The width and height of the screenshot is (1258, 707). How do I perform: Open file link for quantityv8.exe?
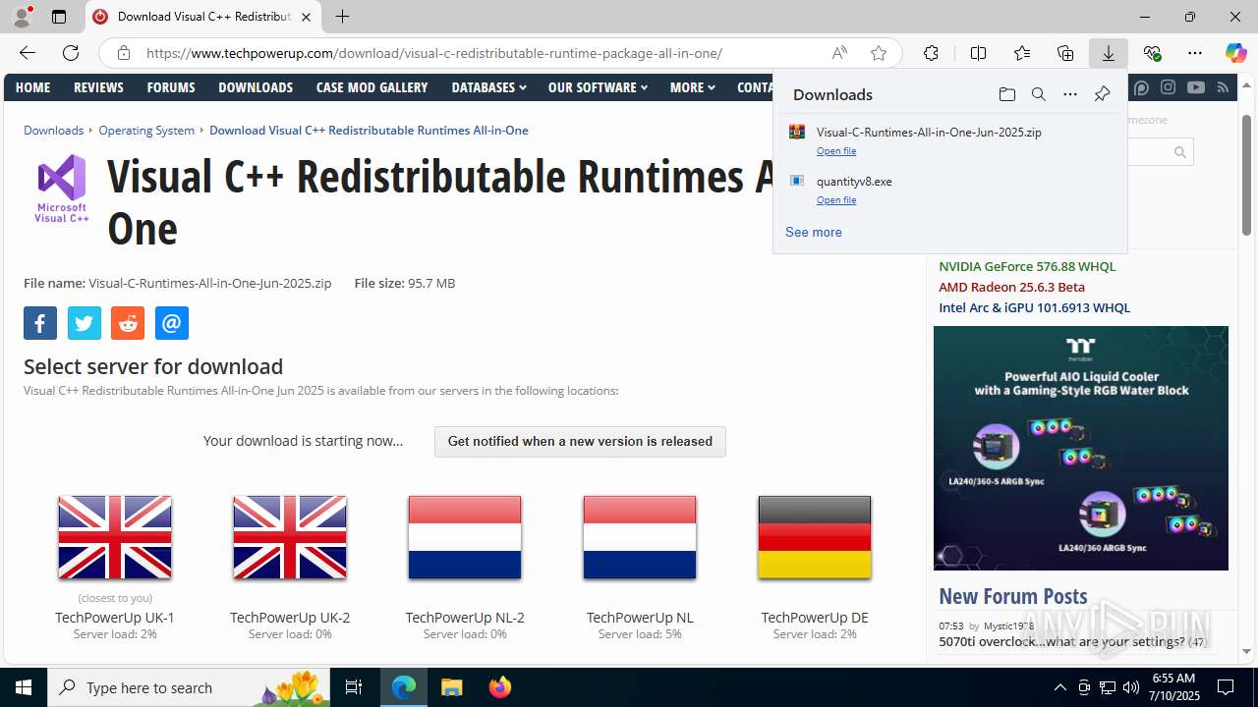[836, 200]
